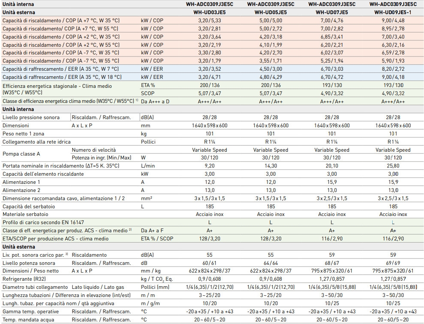Click the COP value 7,00/4,76
424x324 pixels.
point(332,21)
